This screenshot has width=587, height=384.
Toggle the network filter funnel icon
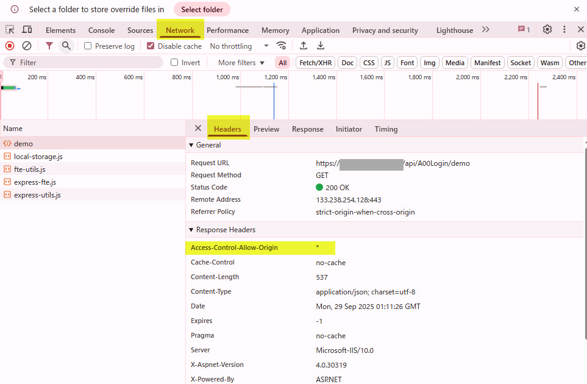tap(49, 46)
